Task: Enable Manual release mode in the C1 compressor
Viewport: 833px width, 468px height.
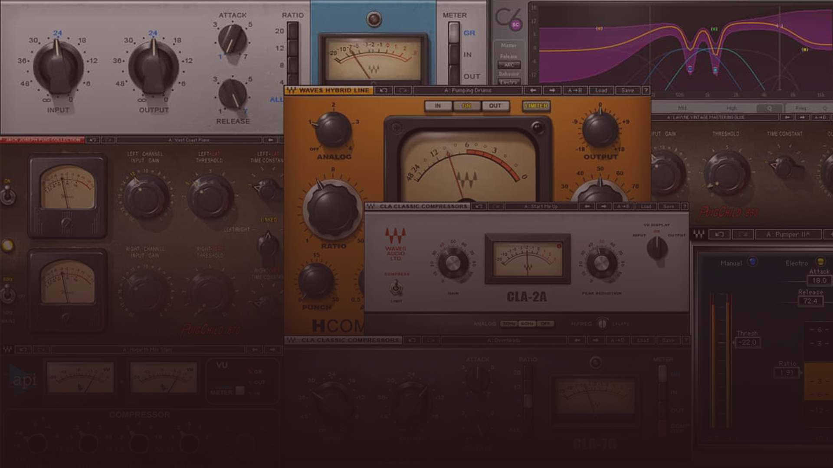Action: tap(752, 261)
